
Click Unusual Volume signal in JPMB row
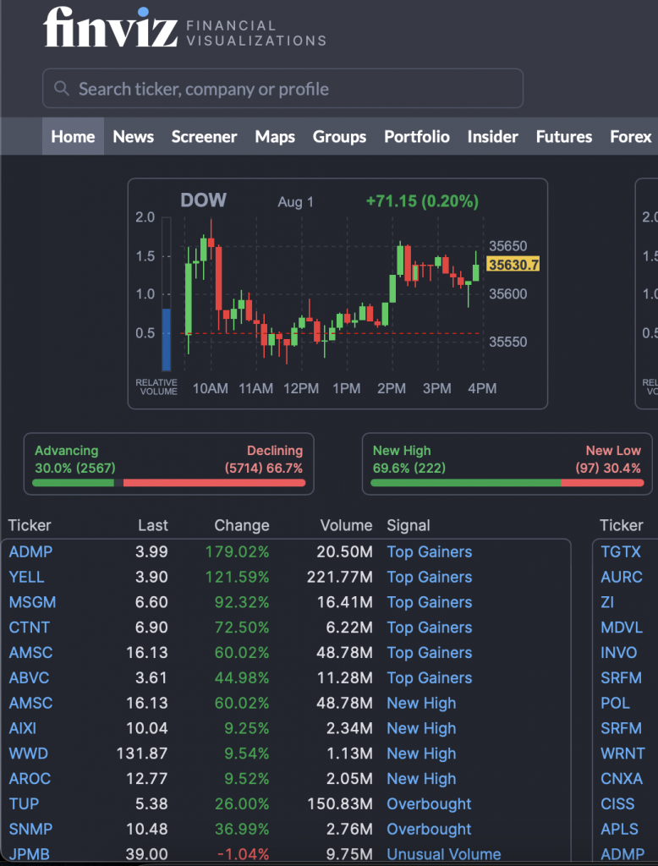coord(444,854)
